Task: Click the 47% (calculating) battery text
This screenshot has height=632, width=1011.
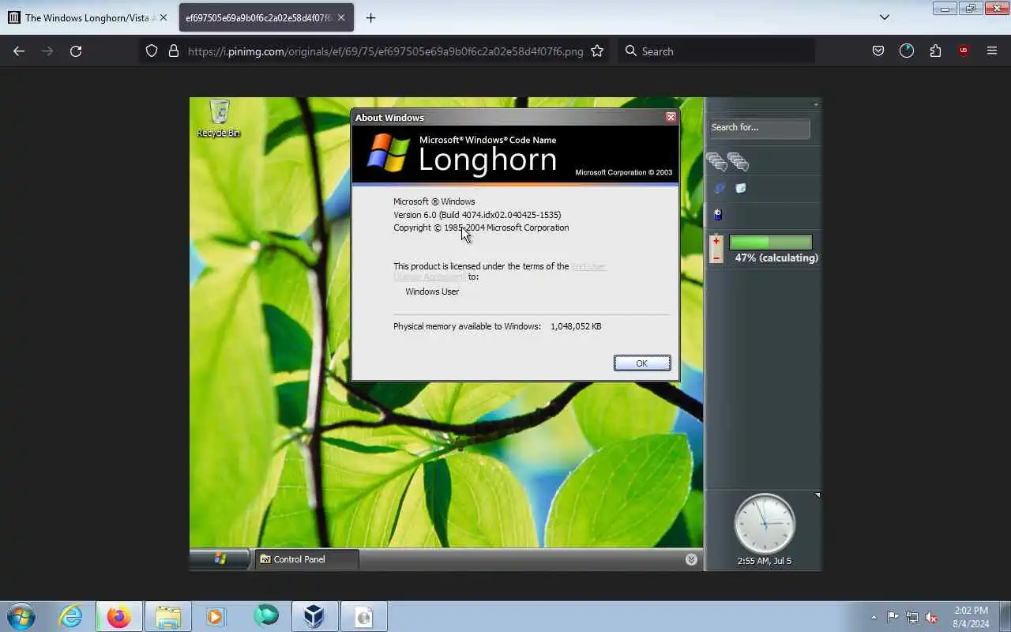Action: (x=776, y=258)
